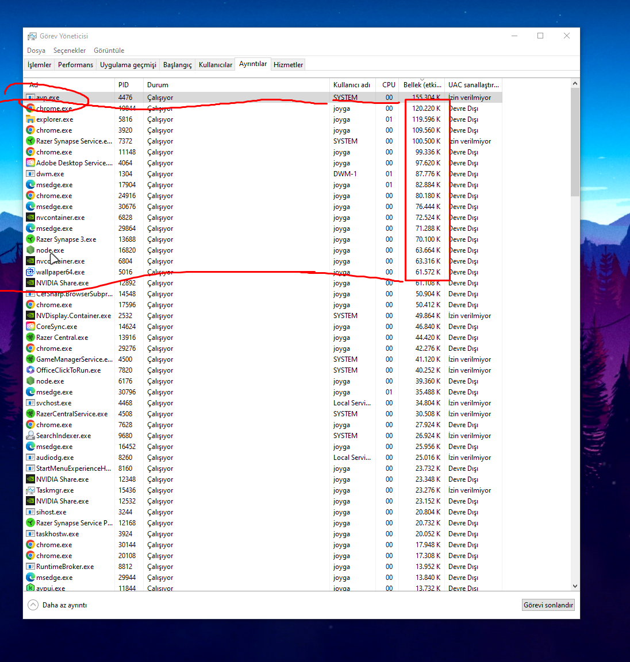Click the Razer Synapse 3.exe icon
This screenshot has height=662, width=630.
tap(30, 239)
